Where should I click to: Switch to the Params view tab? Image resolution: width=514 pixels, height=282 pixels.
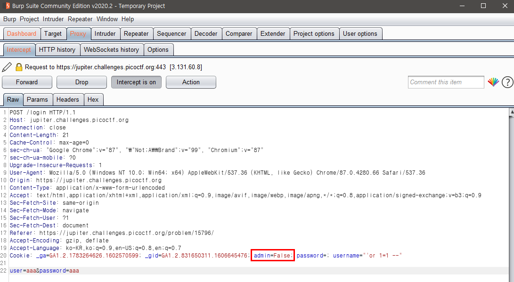37,99
